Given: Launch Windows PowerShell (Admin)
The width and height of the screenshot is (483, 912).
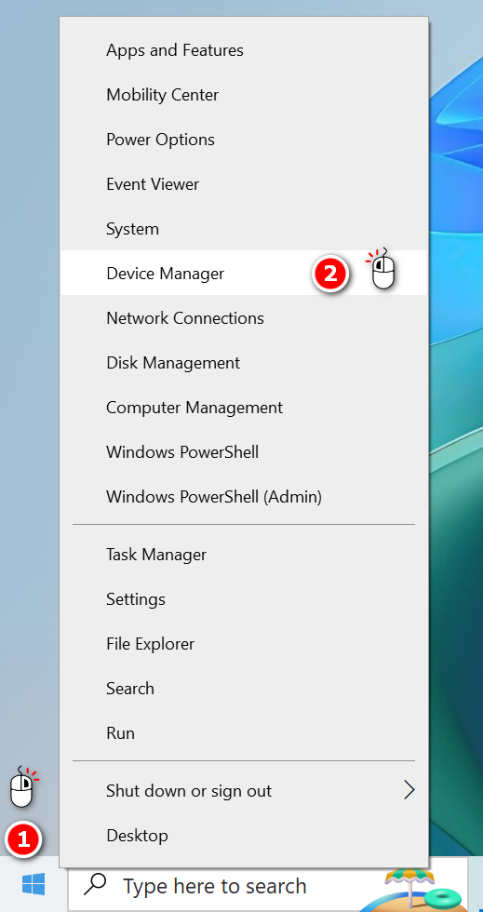Looking at the screenshot, I should point(244,497).
